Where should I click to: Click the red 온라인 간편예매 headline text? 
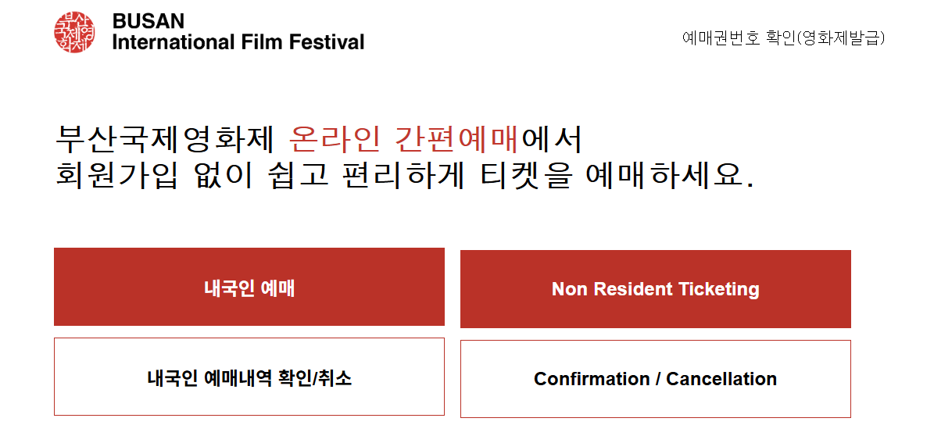pyautogui.click(x=405, y=141)
